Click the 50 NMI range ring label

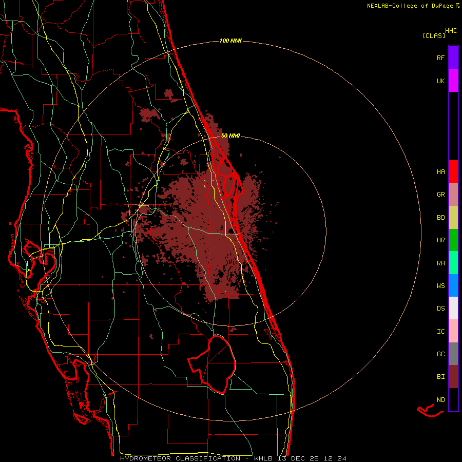coord(230,136)
